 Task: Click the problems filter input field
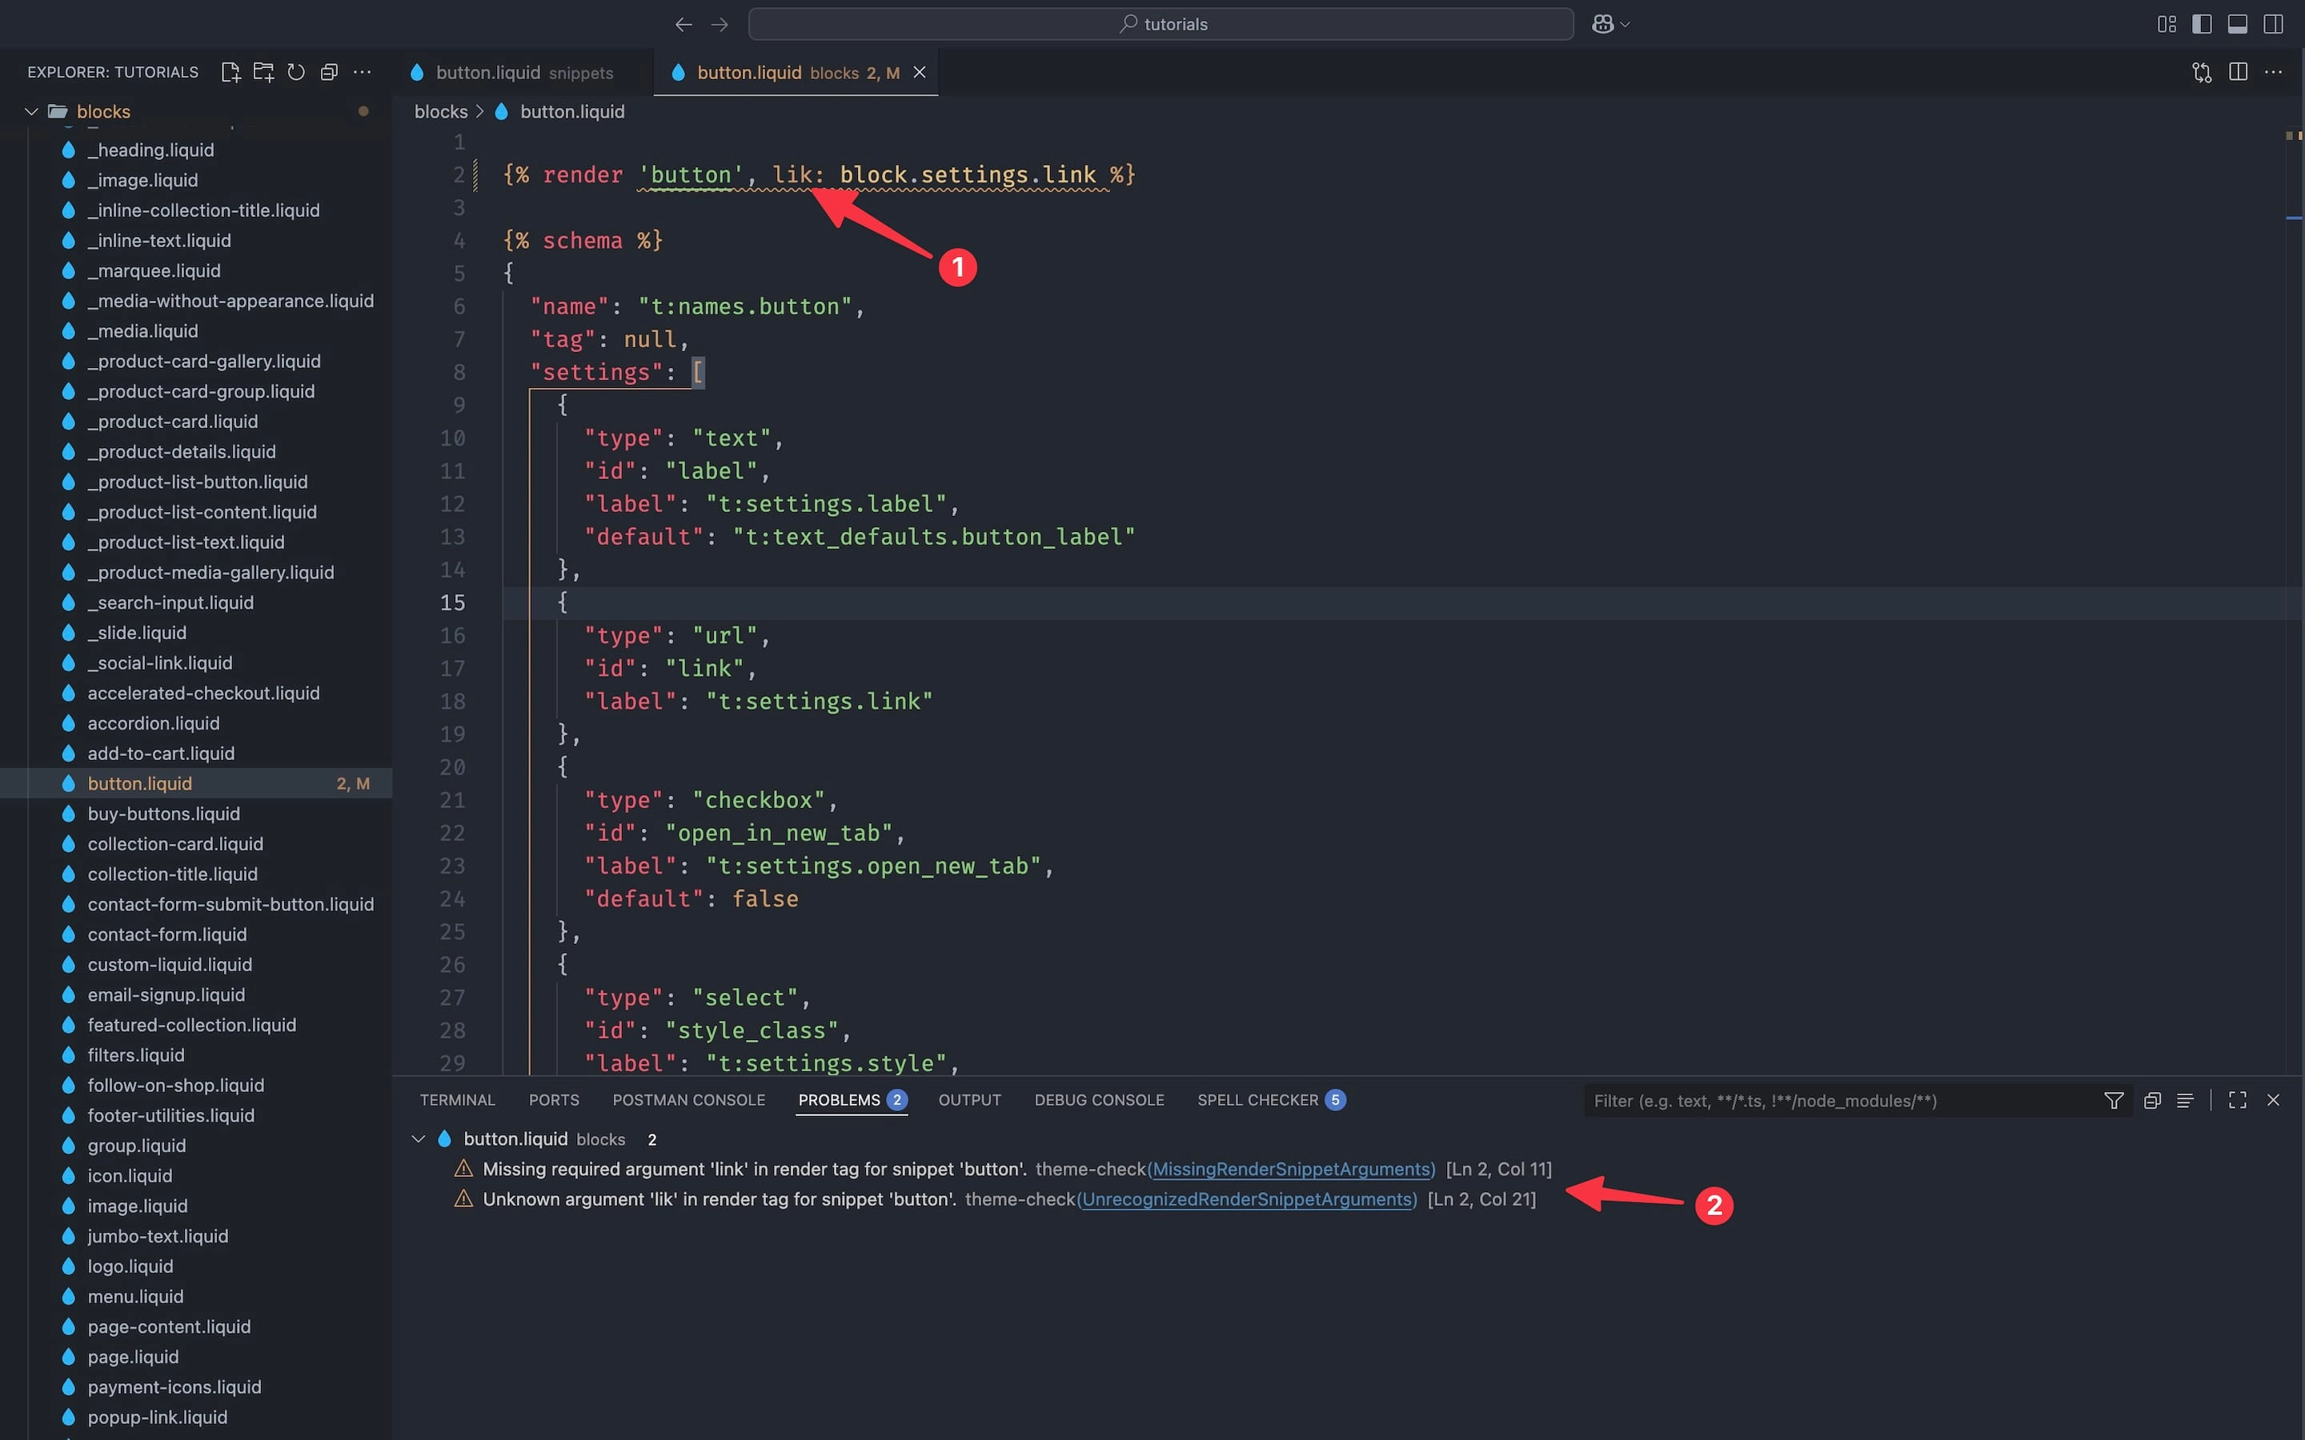pos(1838,1101)
